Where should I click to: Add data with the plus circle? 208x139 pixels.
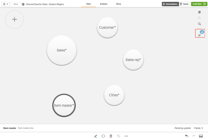(x=15, y=20)
